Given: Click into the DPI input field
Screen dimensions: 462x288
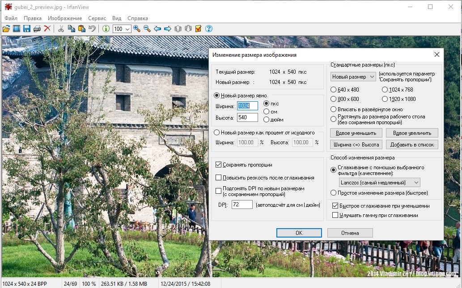Looking at the screenshot, I should 242,205.
